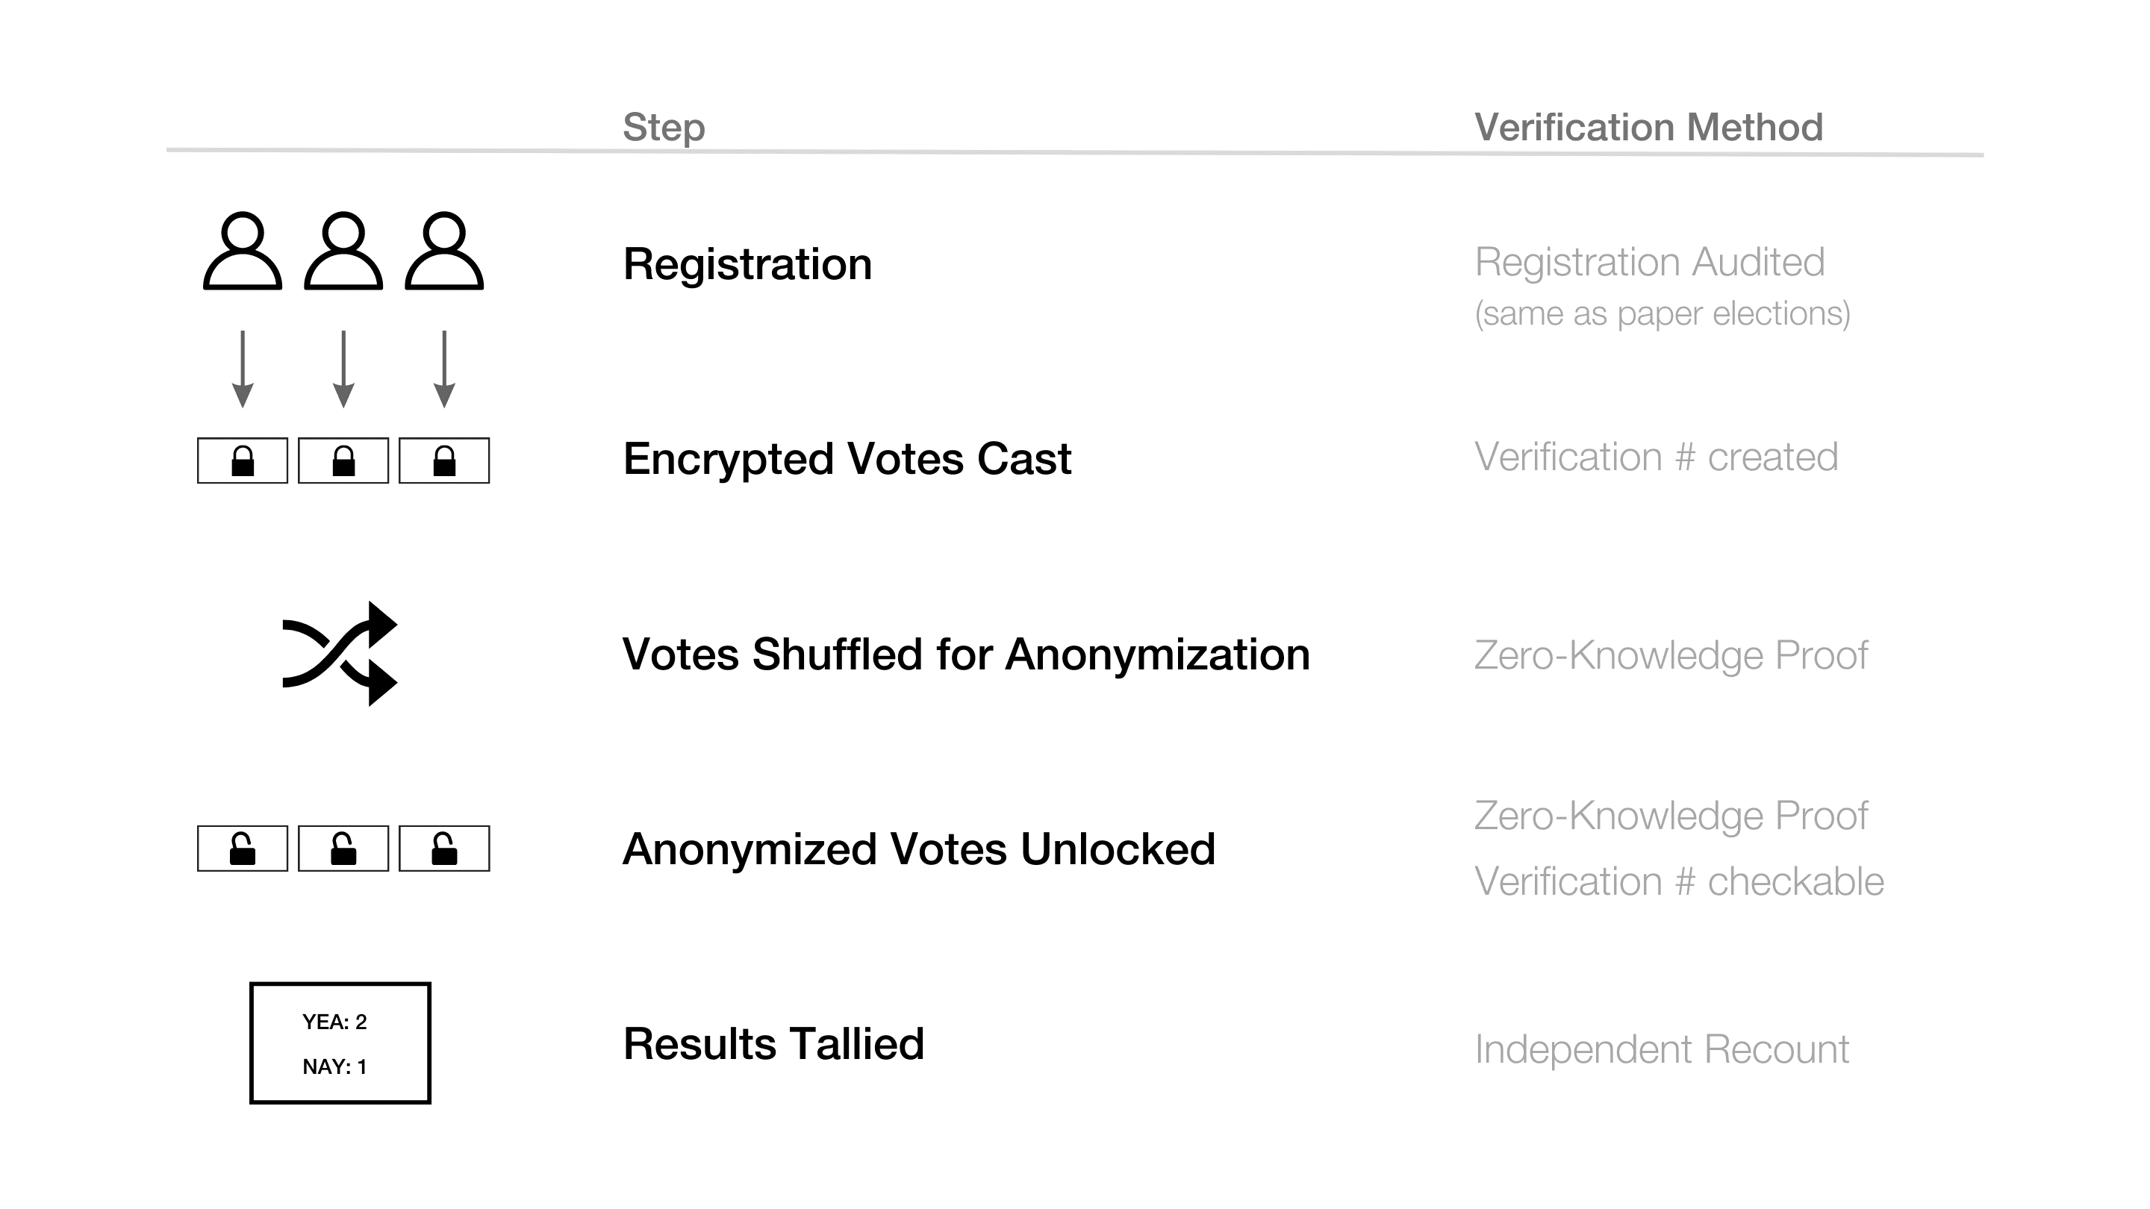Click the shuffle crossing arrows icon
The height and width of the screenshot is (1209, 2150).
(340, 653)
